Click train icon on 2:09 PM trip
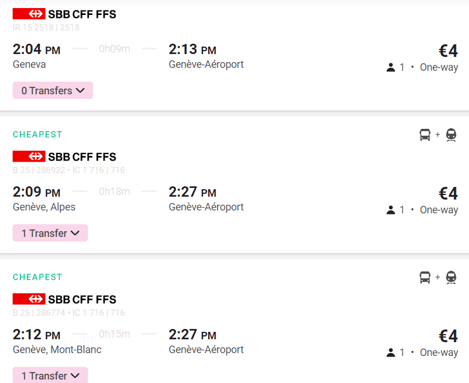This screenshot has width=469, height=383. coord(451,135)
